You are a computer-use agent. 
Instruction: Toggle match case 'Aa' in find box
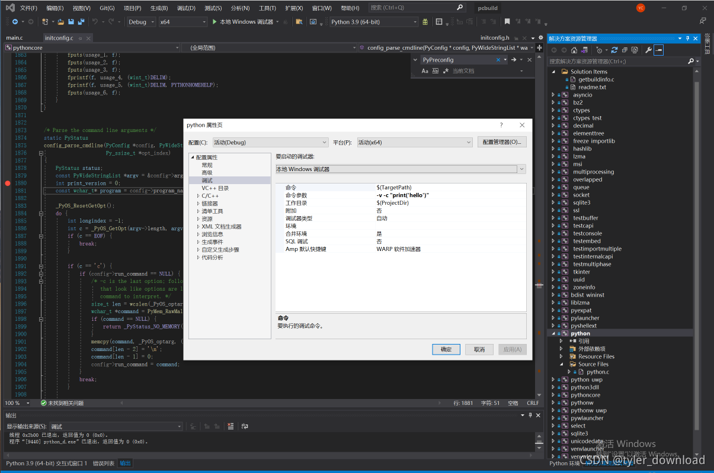coord(425,71)
